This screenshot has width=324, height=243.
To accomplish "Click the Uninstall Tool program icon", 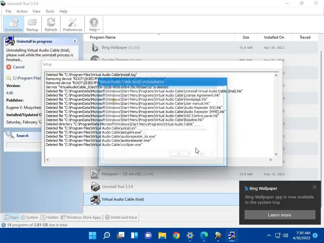I will 95,187.
